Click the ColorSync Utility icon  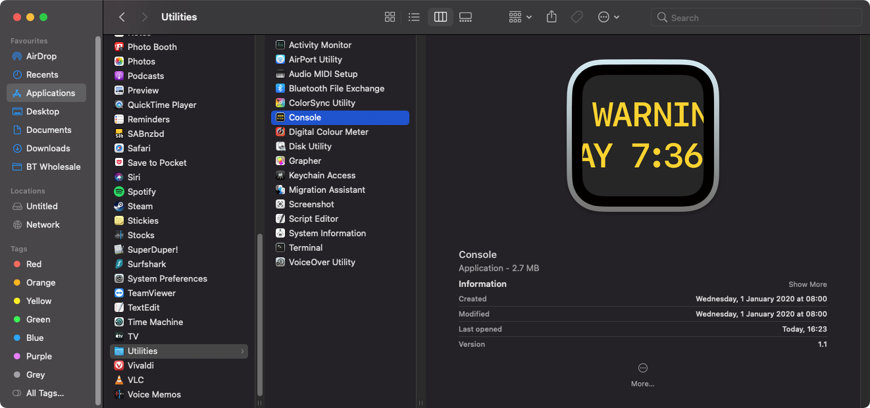pyautogui.click(x=280, y=103)
